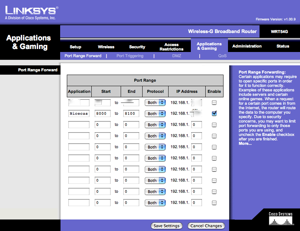Click the IP address field in the third row
Viewport: 300px width, 231px height.
click(196, 124)
